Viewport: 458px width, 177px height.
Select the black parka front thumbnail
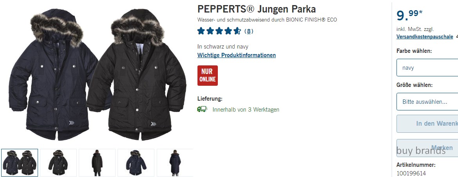pos(58,163)
